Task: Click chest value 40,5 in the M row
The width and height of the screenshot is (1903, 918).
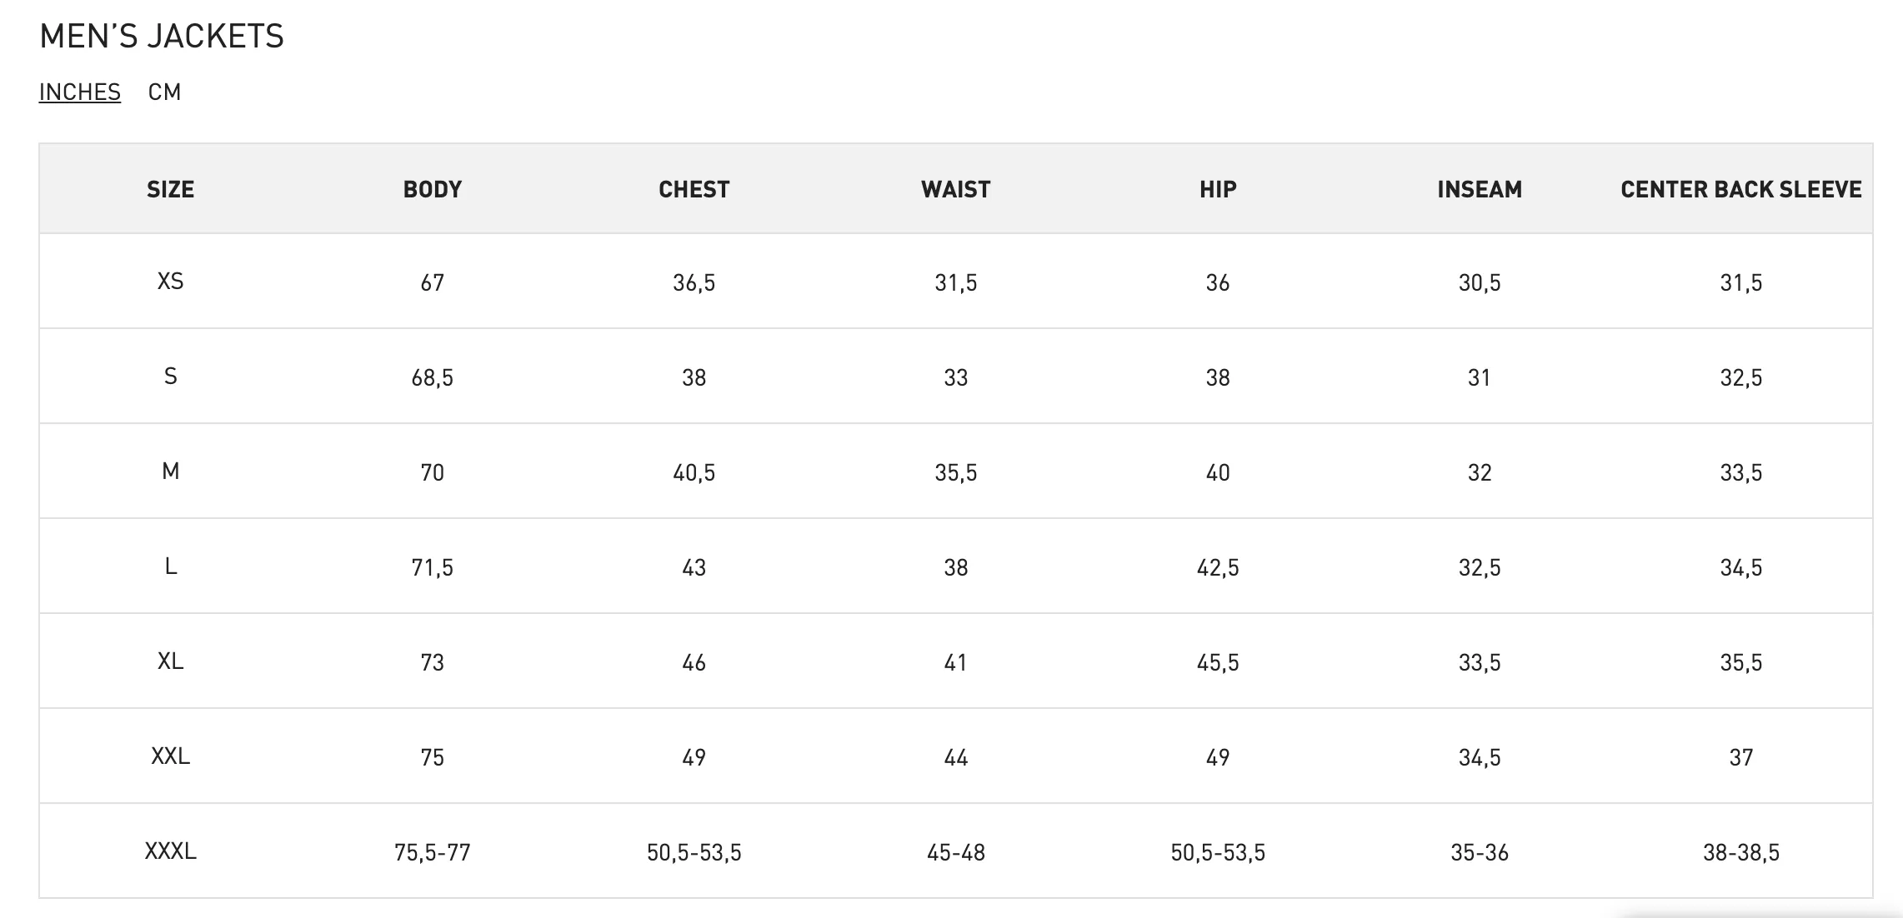Action: click(x=694, y=472)
